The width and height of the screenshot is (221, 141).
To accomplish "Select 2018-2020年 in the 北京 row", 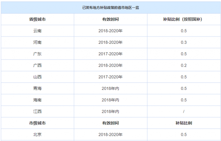I will (110, 135).
